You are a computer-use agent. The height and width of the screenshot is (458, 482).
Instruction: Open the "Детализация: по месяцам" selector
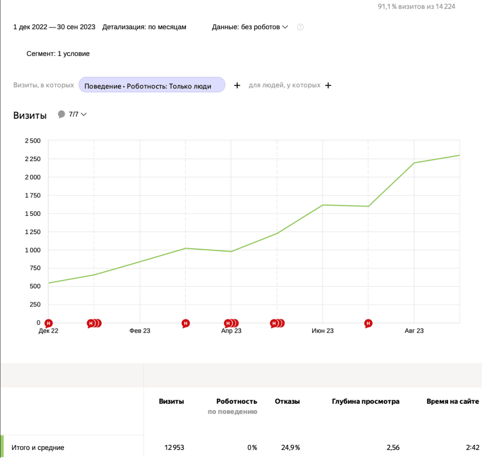tap(145, 27)
